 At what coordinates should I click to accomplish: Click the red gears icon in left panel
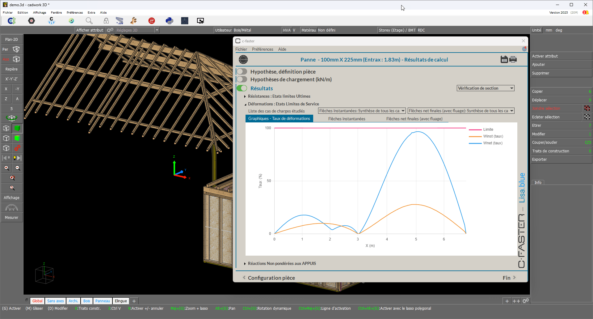coord(17,148)
